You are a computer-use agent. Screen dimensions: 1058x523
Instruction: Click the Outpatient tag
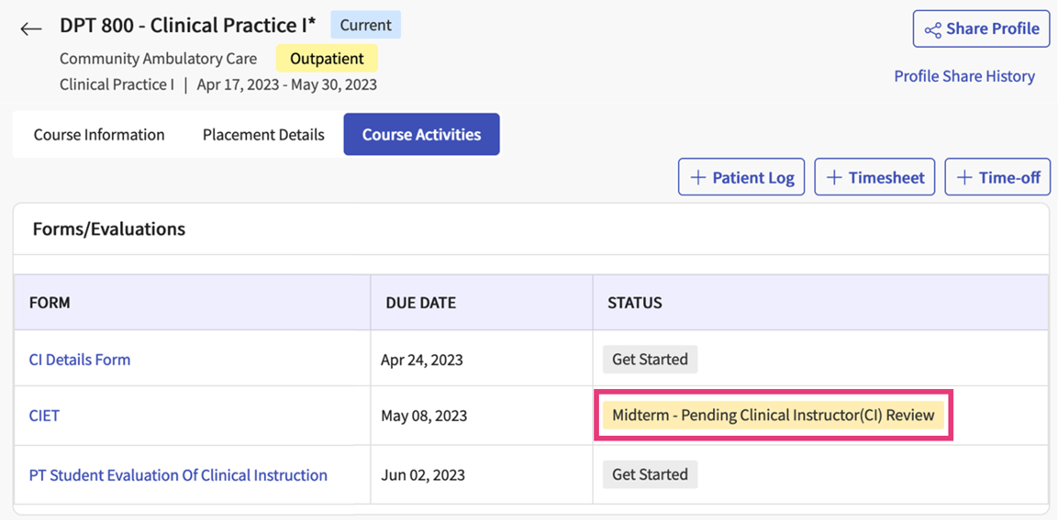pos(327,59)
